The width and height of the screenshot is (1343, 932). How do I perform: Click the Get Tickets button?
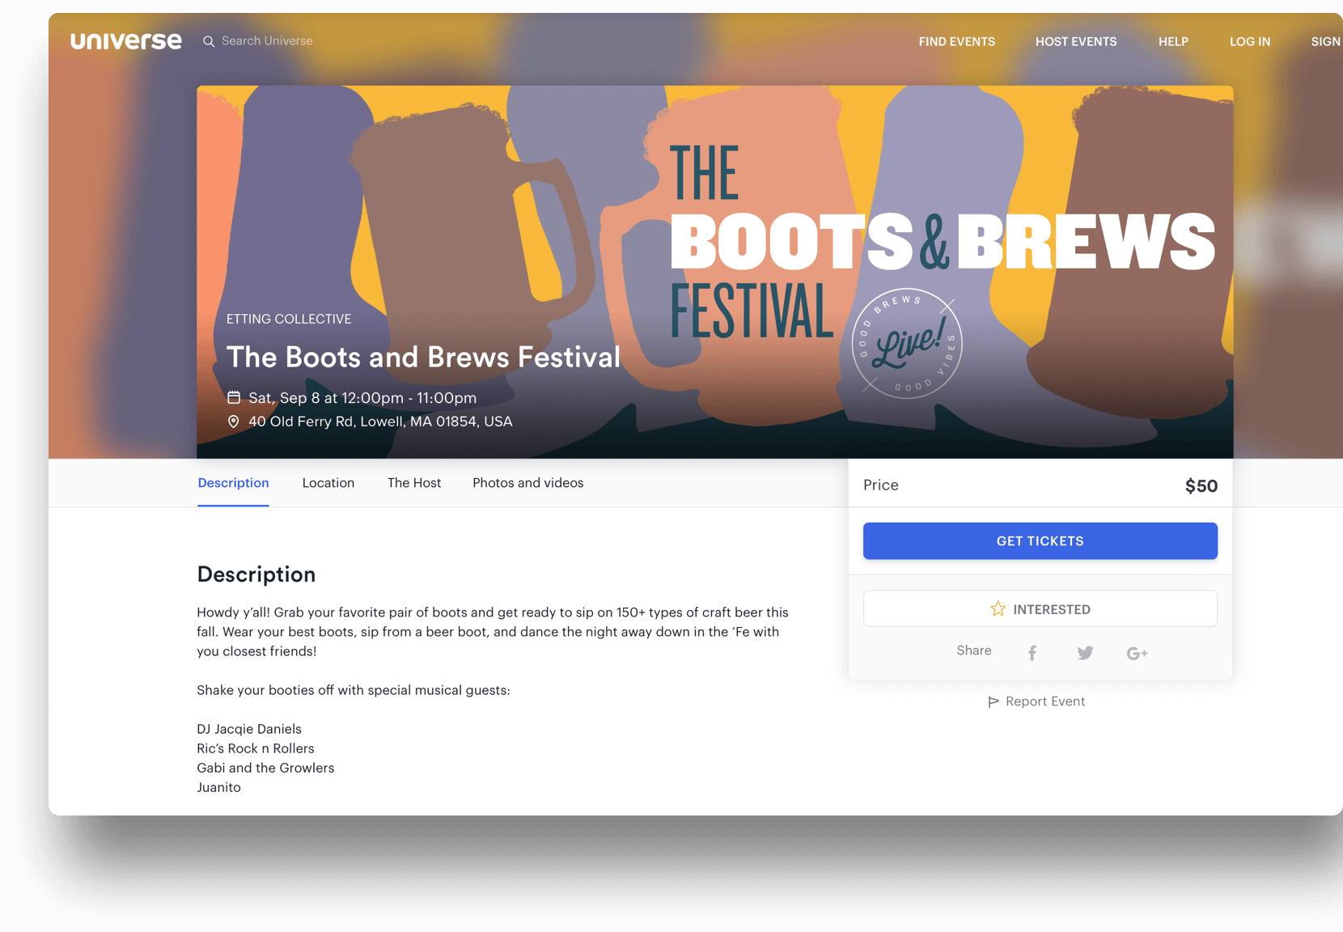click(x=1040, y=541)
